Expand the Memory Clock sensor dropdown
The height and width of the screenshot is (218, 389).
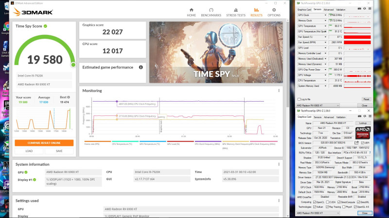click(325, 20)
